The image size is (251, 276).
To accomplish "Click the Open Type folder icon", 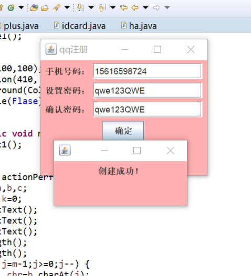I will coord(34,8).
